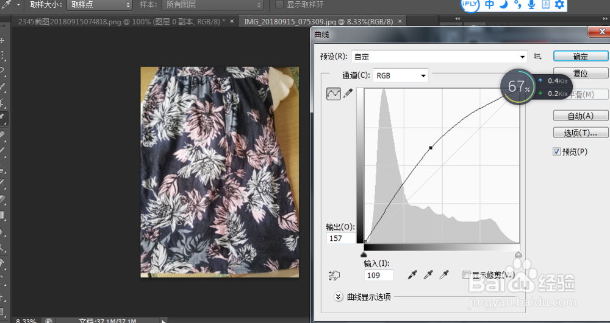
Task: Click the white point input slider triangle
Action: 518,254
